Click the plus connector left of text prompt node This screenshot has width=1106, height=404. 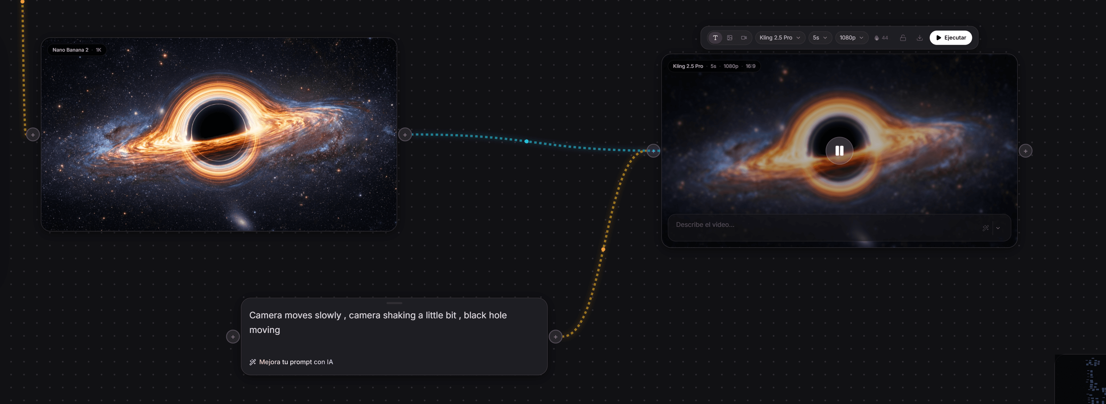(233, 337)
